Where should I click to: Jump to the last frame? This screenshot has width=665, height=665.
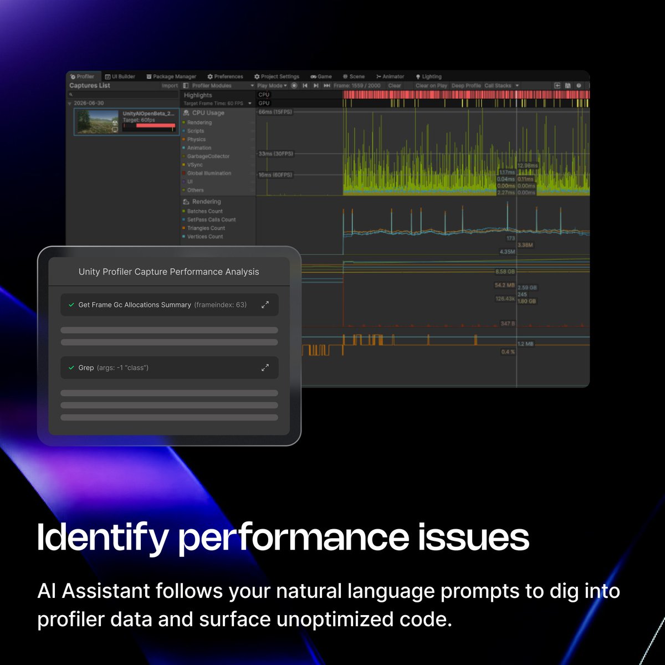pos(327,86)
